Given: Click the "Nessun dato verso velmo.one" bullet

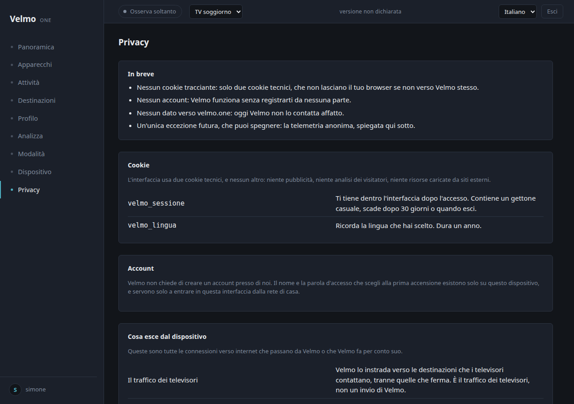Looking at the screenshot, I should 240,113.
